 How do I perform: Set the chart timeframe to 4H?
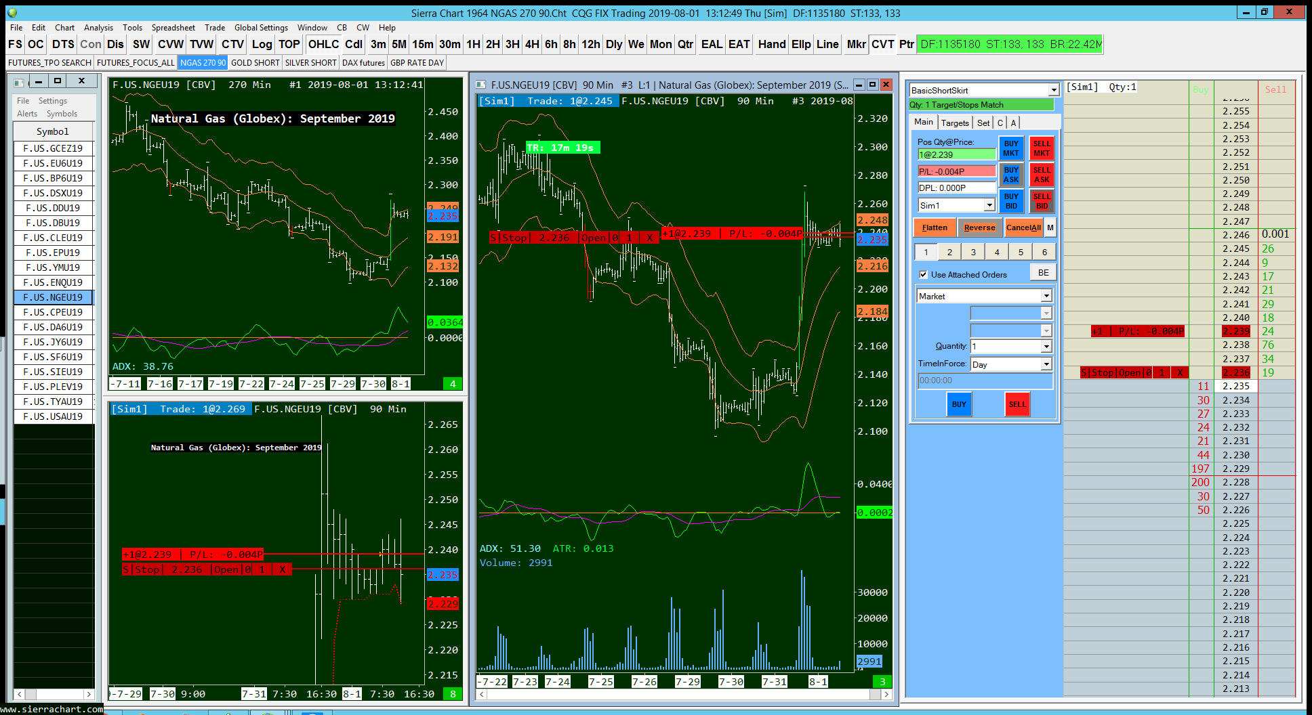tap(532, 44)
